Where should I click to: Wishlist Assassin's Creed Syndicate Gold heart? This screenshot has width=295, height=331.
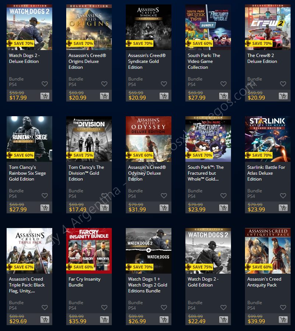click(x=164, y=84)
